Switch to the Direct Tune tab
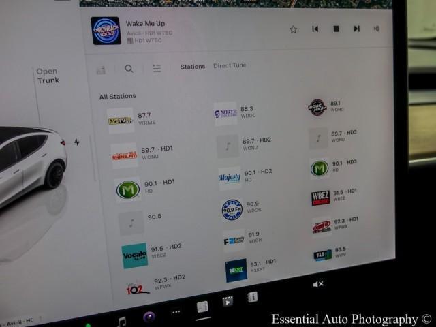Screen dimensions: 436x327 [230, 65]
